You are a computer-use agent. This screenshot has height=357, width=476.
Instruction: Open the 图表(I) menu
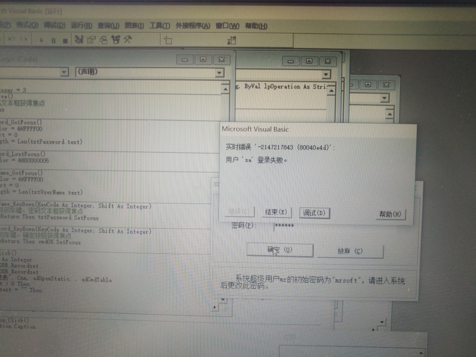(134, 25)
